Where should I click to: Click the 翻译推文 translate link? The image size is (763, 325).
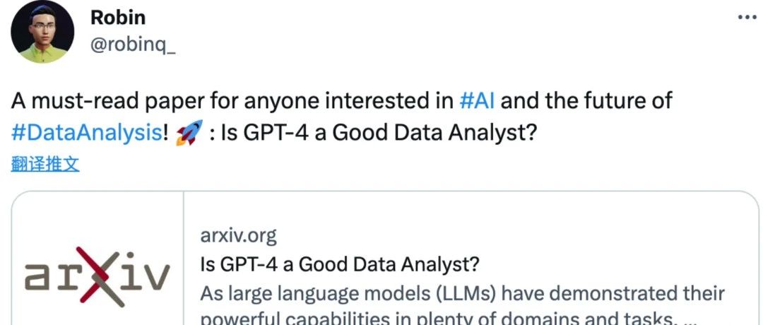click(x=45, y=165)
